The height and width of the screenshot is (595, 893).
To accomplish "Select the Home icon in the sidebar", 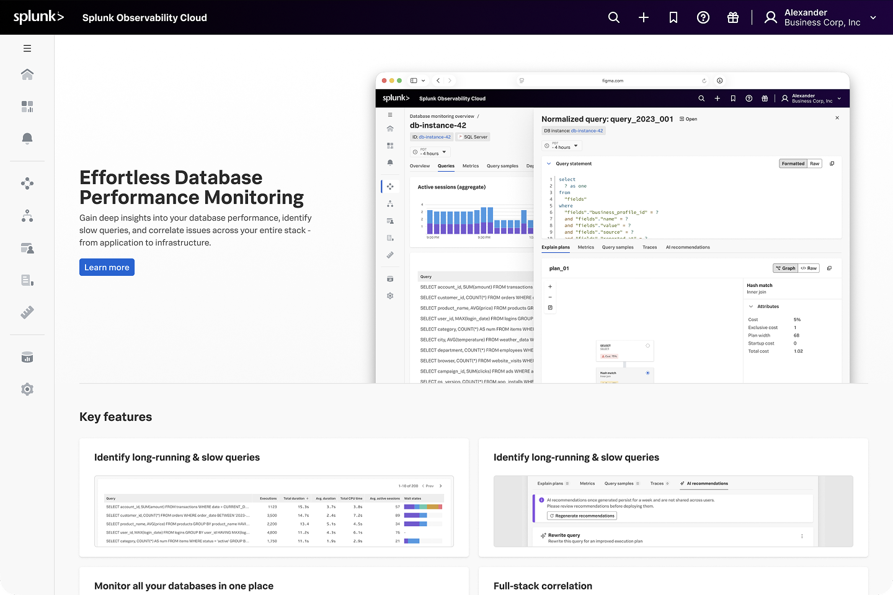I will point(27,74).
